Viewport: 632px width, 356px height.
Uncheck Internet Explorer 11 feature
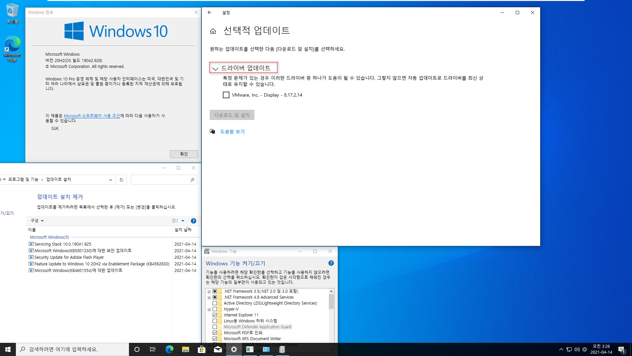tap(215, 315)
